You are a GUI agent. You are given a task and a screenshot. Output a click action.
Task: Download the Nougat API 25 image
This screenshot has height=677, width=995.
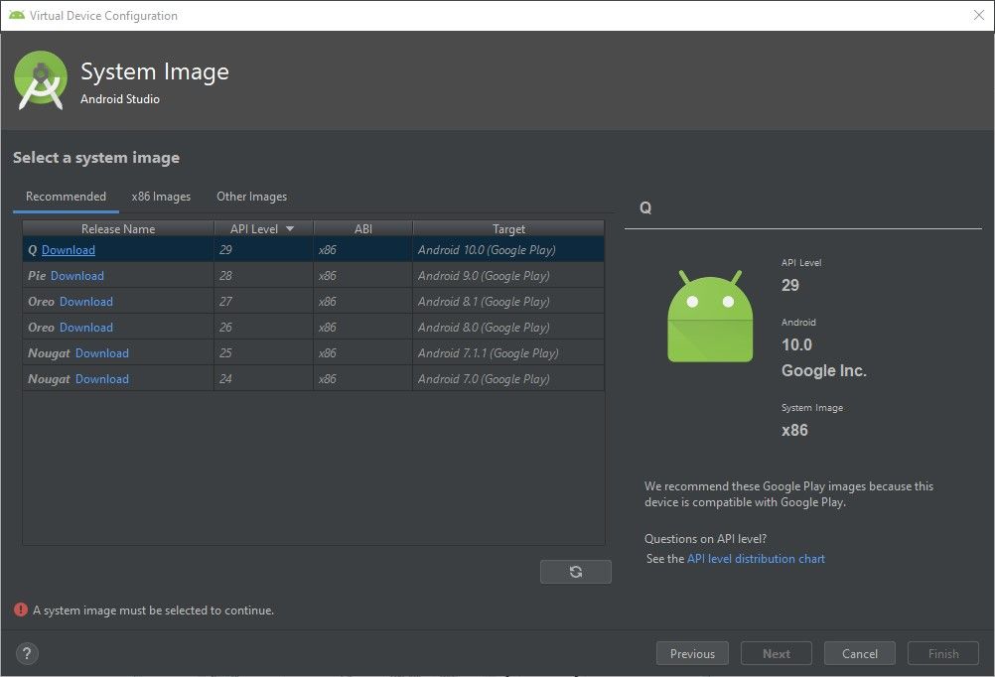click(x=103, y=352)
